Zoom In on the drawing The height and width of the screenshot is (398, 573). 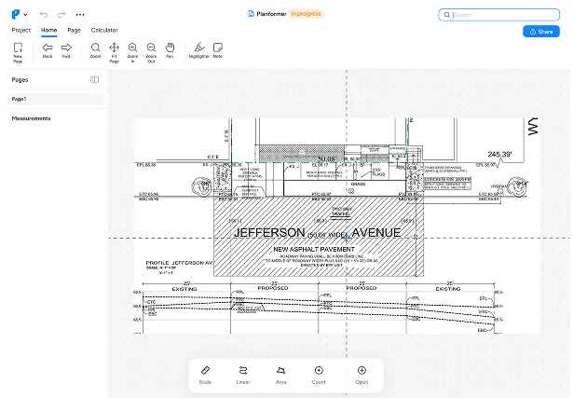tap(132, 48)
